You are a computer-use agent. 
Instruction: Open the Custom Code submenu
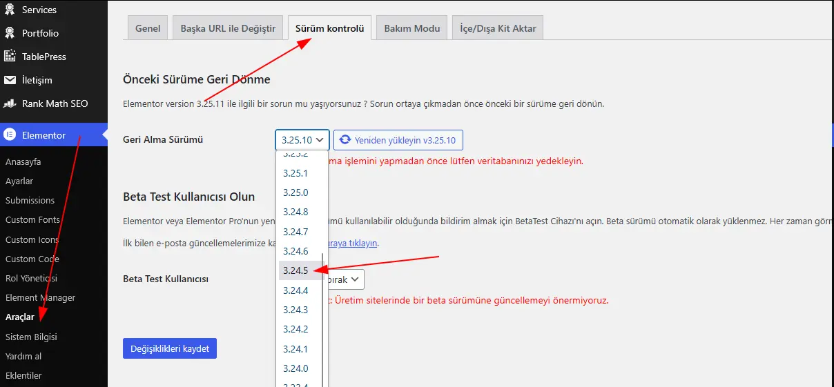click(x=32, y=259)
